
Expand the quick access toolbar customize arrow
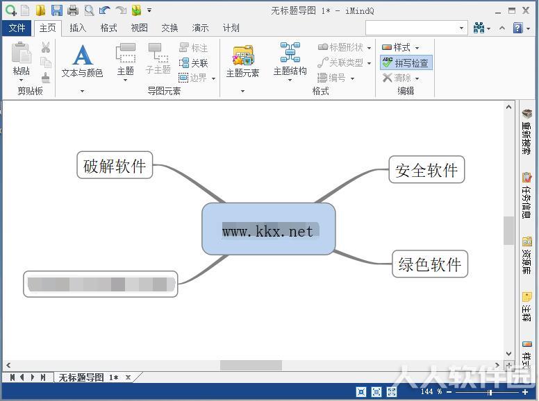coord(149,10)
